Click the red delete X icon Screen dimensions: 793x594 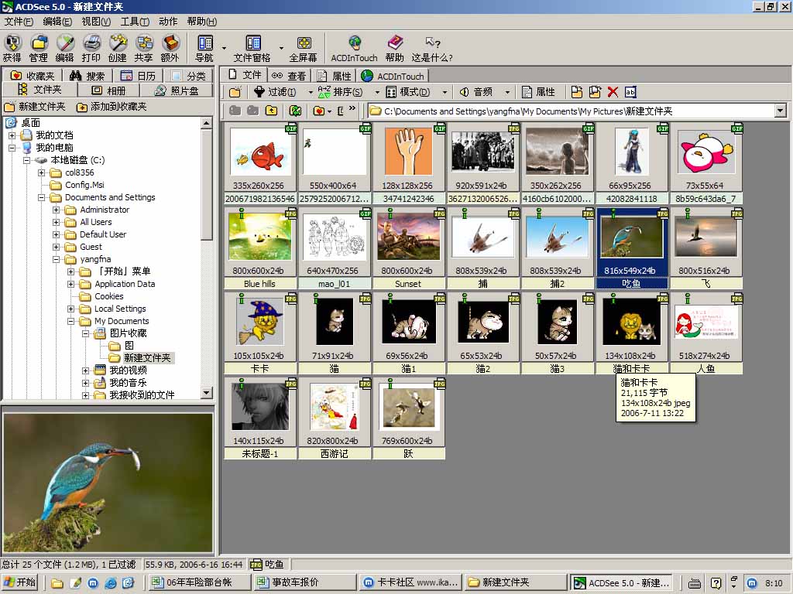click(x=613, y=92)
